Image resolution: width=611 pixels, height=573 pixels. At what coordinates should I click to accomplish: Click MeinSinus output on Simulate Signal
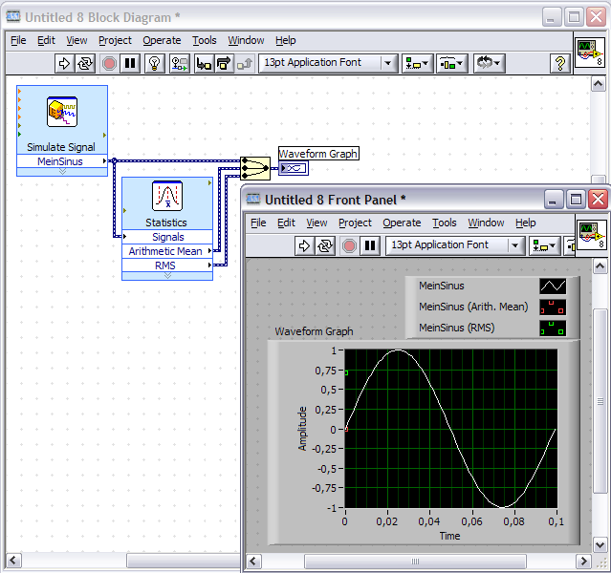(x=61, y=161)
